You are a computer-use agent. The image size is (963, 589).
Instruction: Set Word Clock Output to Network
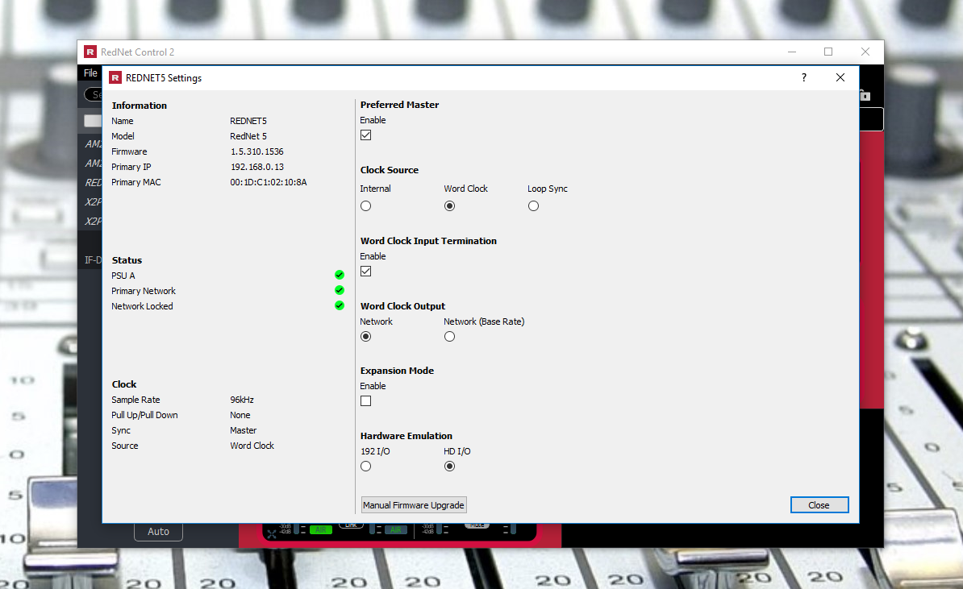click(365, 336)
